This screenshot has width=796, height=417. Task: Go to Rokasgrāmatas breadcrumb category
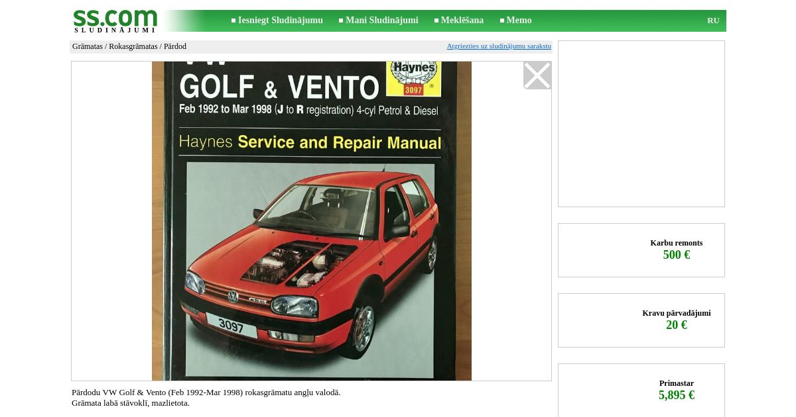tap(133, 46)
